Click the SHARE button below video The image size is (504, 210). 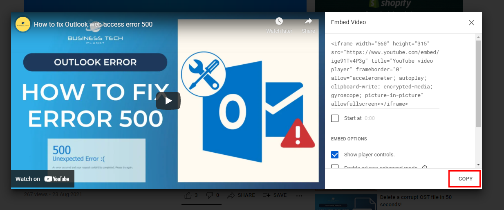pyautogui.click(x=241, y=195)
